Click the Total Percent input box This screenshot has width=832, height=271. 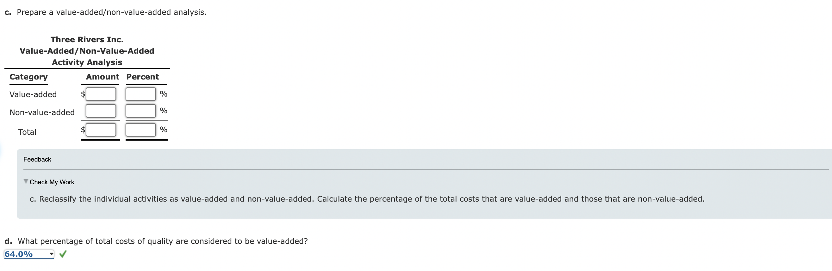point(141,130)
